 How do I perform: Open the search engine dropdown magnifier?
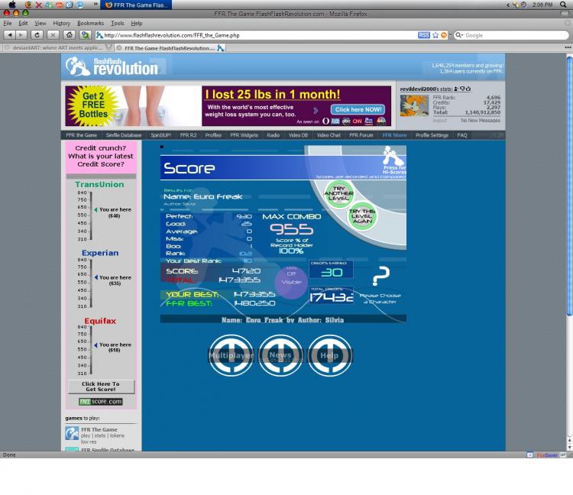click(459, 35)
